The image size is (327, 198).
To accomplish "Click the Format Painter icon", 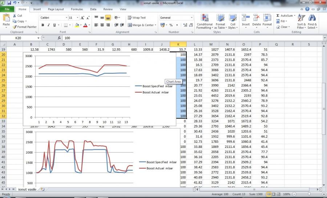I will coord(15,27).
